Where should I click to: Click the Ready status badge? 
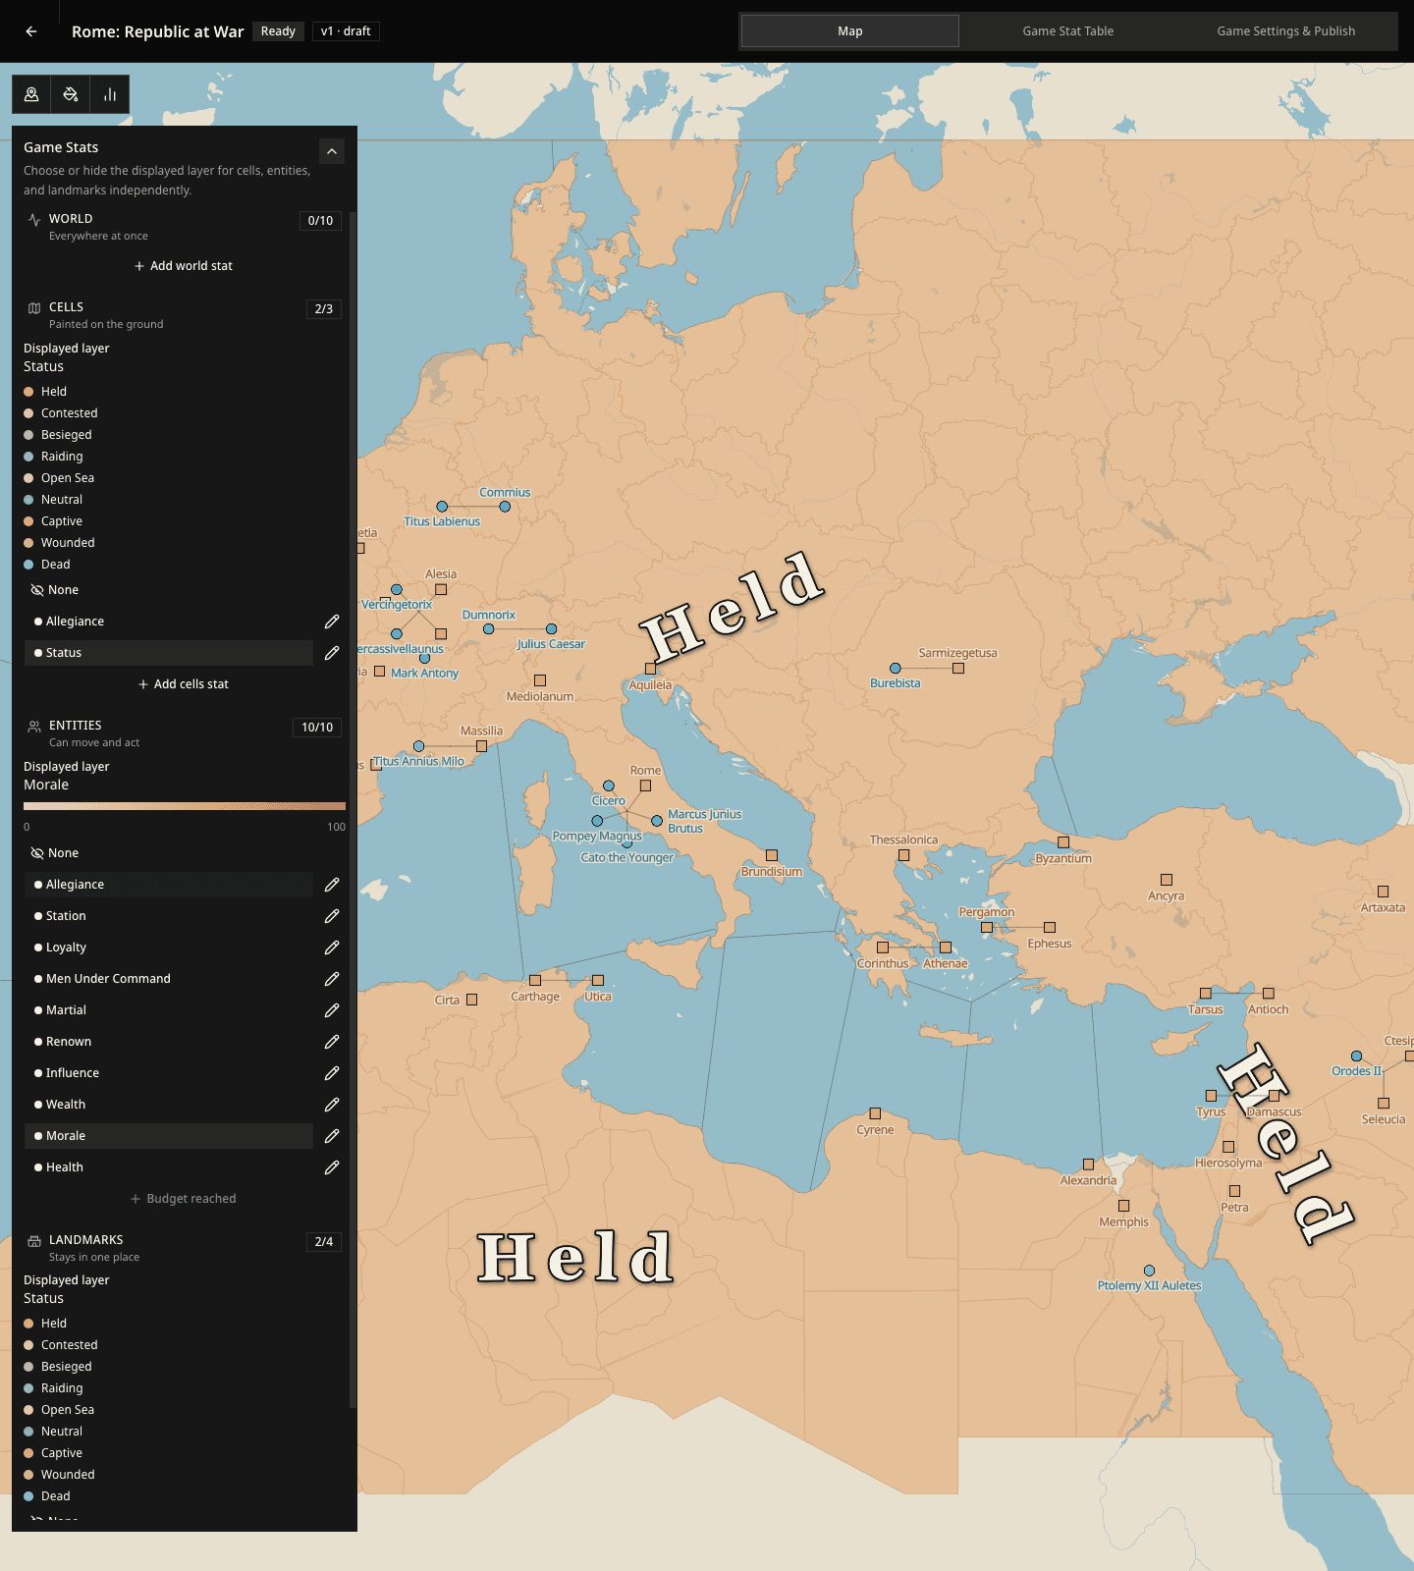(x=278, y=31)
